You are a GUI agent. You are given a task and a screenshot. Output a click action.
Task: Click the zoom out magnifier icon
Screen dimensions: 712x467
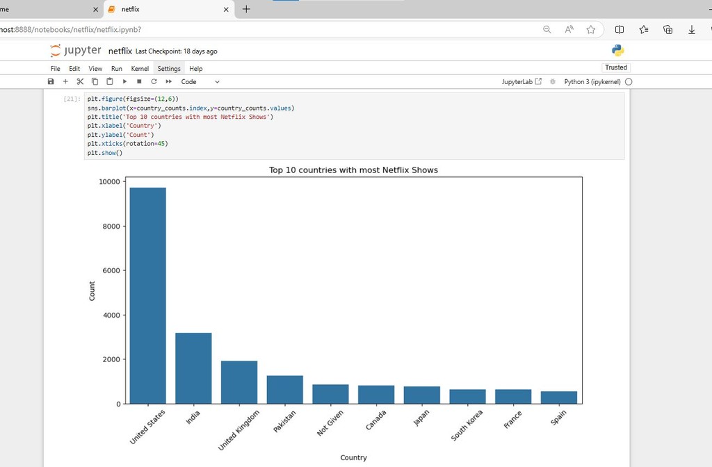tap(547, 29)
